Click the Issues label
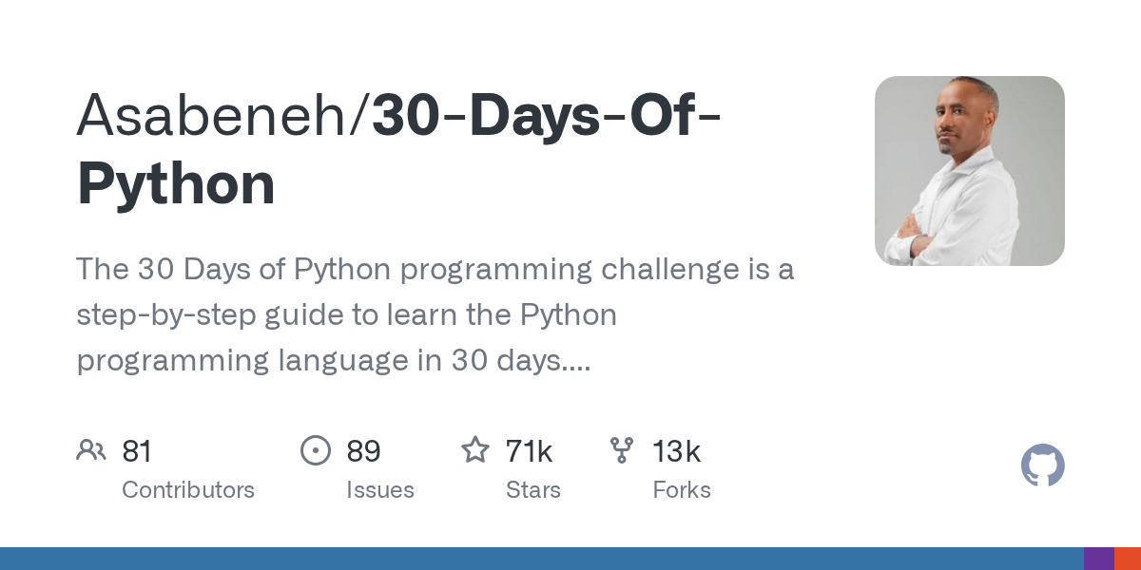 [380, 490]
